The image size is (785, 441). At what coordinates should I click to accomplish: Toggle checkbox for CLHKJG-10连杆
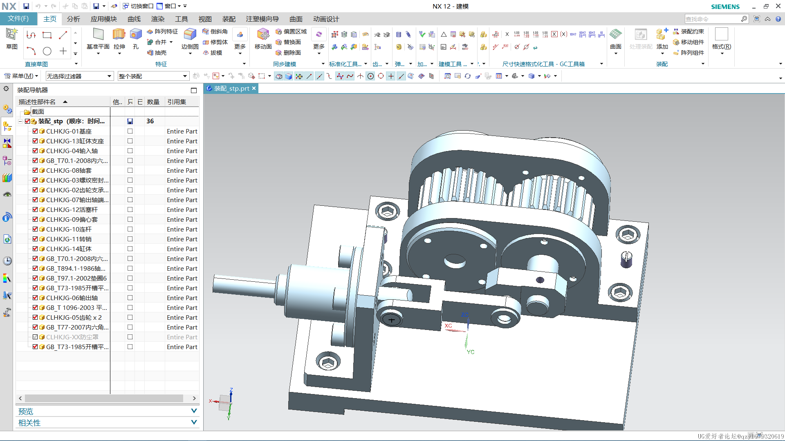(x=35, y=229)
